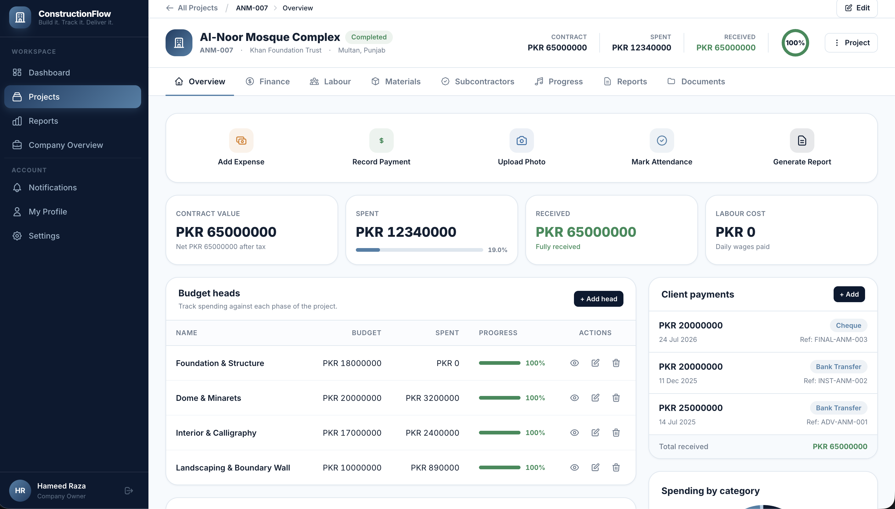
Task: Delete the Dome & Minarets budget head
Action: (x=616, y=398)
